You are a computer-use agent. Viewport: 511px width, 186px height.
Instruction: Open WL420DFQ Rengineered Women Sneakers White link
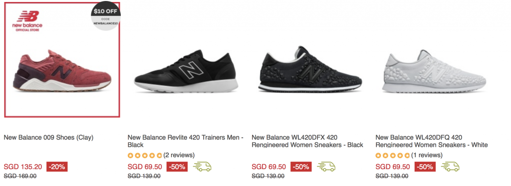(x=432, y=141)
